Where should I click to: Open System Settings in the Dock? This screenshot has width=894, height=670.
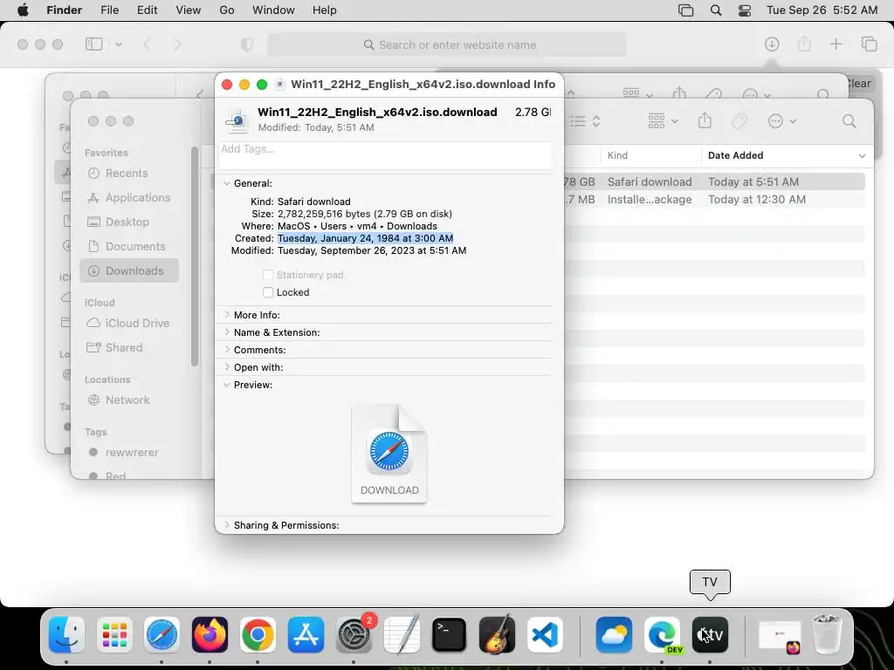pos(354,635)
